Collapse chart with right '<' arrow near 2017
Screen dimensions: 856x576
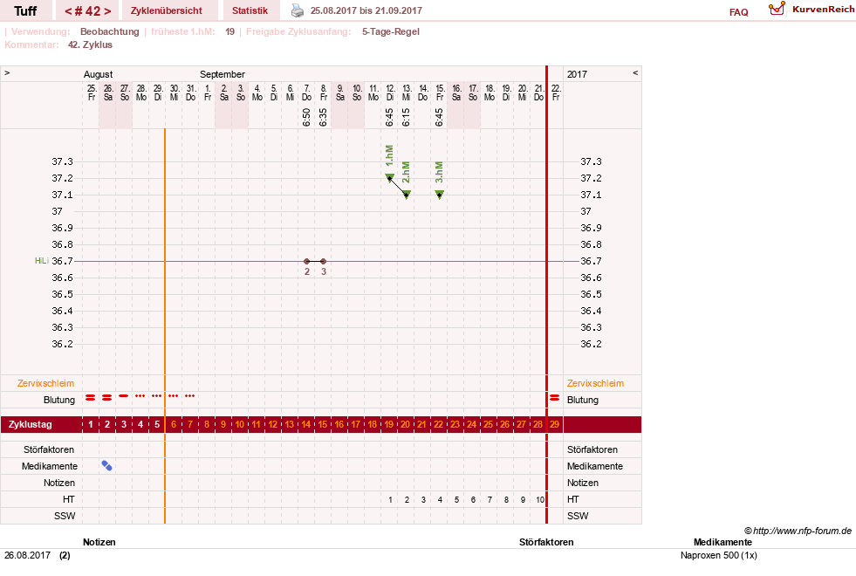(x=635, y=72)
